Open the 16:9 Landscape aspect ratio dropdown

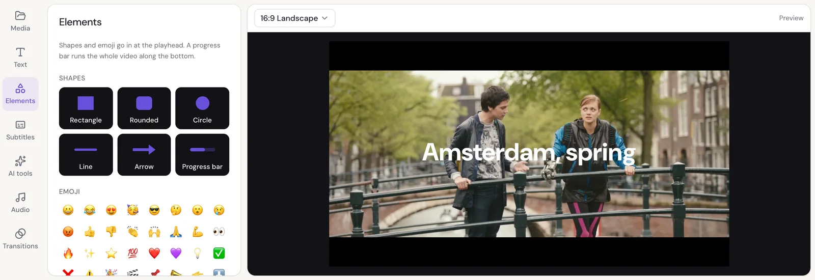pyautogui.click(x=294, y=18)
